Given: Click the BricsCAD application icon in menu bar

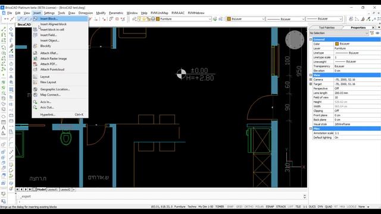Looking at the screenshot, I should pyautogui.click(x=4, y=13).
